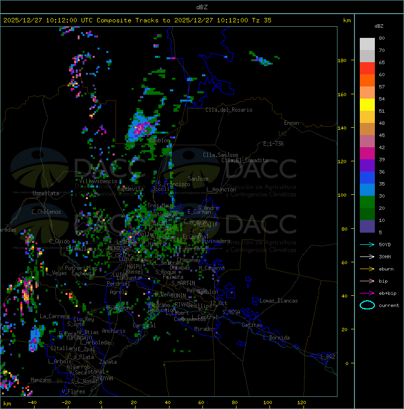The width and height of the screenshot is (404, 409).
Task: Click the Catitas place label
Action: (x=252, y=325)
